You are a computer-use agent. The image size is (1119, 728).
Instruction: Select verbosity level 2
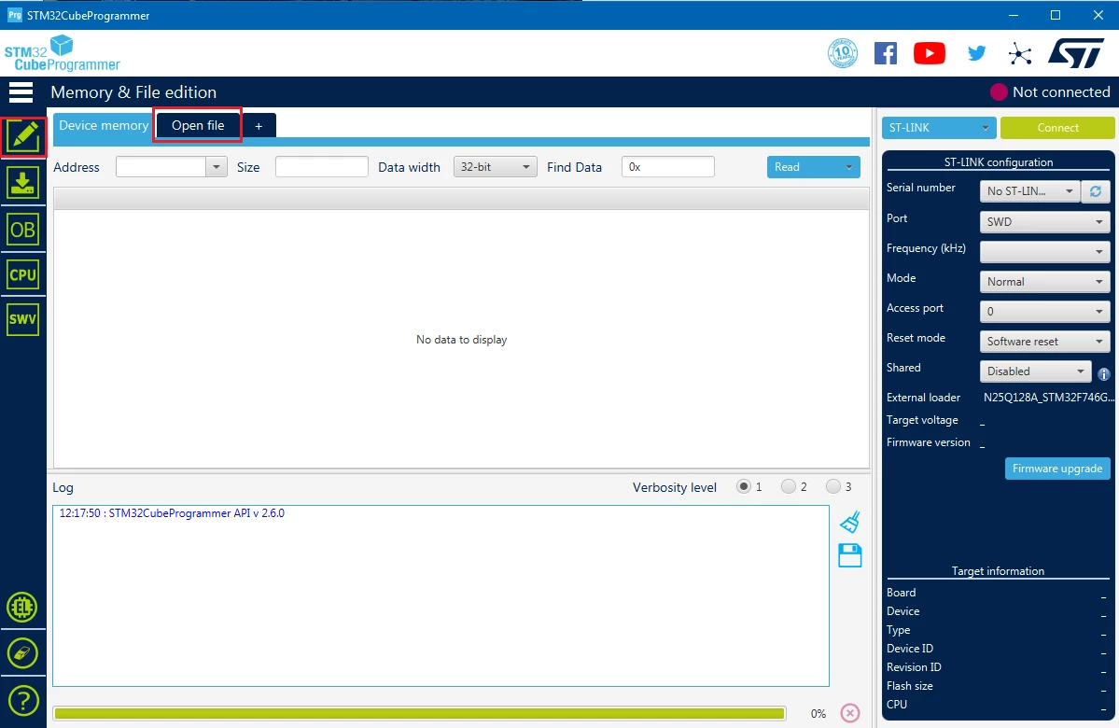click(788, 486)
